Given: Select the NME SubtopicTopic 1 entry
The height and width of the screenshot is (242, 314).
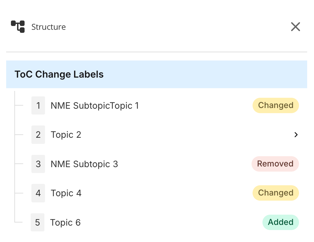Looking at the screenshot, I should [95, 105].
